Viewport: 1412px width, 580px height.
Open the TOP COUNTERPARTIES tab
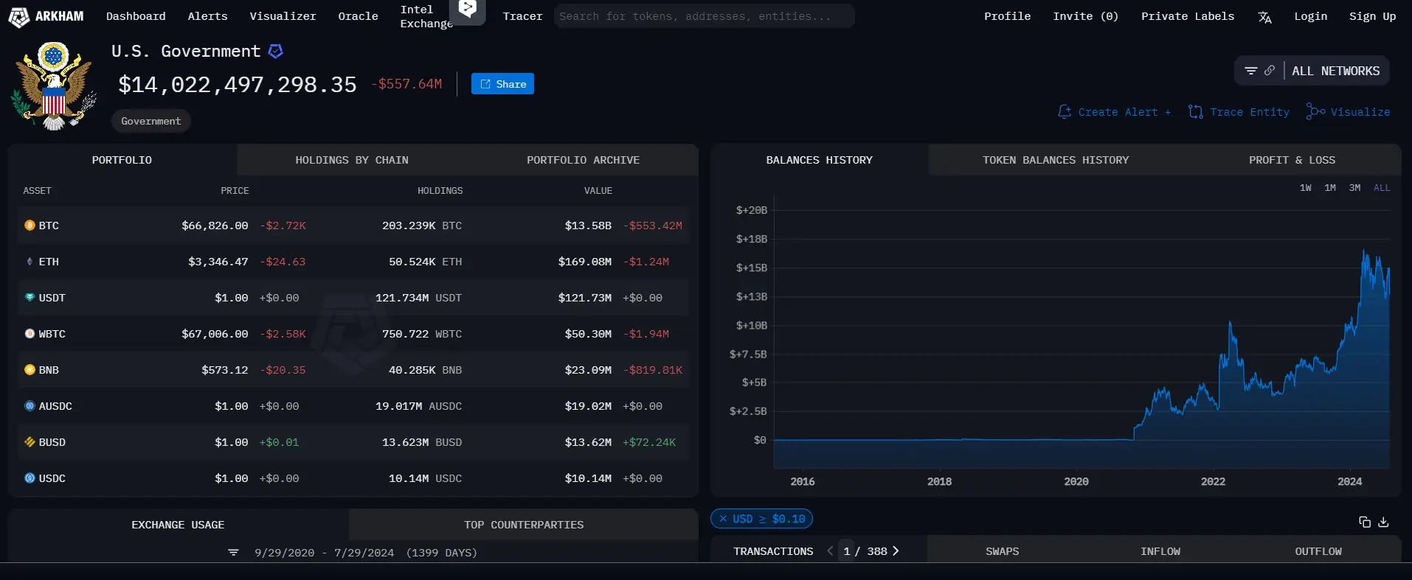(524, 525)
